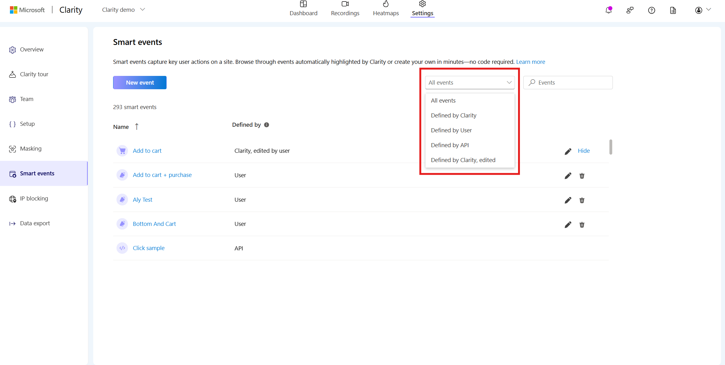Choose Defined by Clarity, edited option

470,160
